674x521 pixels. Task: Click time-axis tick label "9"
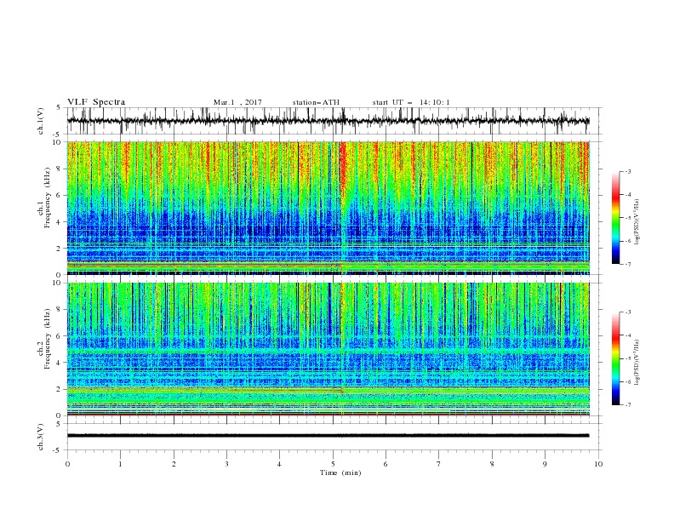pos(545,464)
